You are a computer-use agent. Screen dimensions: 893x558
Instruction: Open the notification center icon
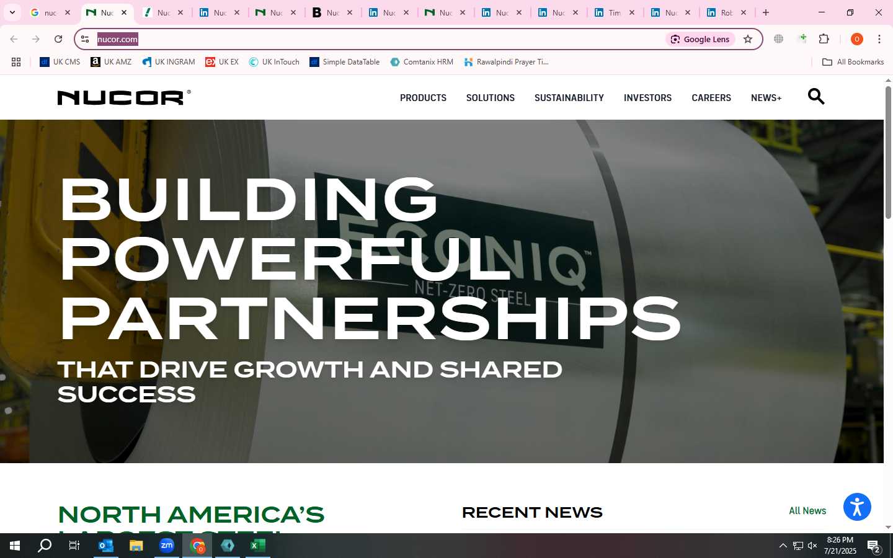point(874,546)
